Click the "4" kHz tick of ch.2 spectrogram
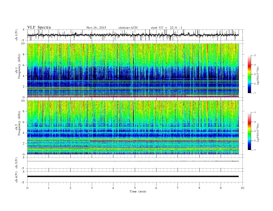The image size is (273, 211). [24, 133]
